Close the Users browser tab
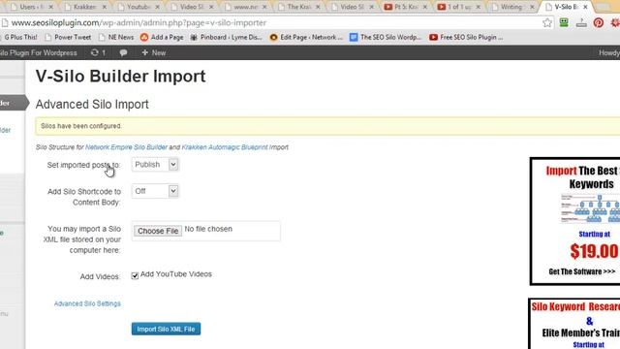 pyautogui.click(x=50, y=7)
